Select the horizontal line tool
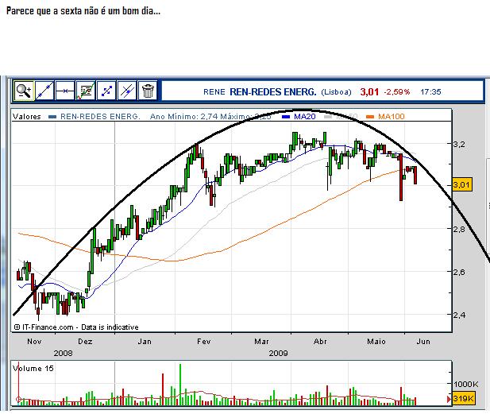The height and width of the screenshot is (414, 490). pos(64,91)
